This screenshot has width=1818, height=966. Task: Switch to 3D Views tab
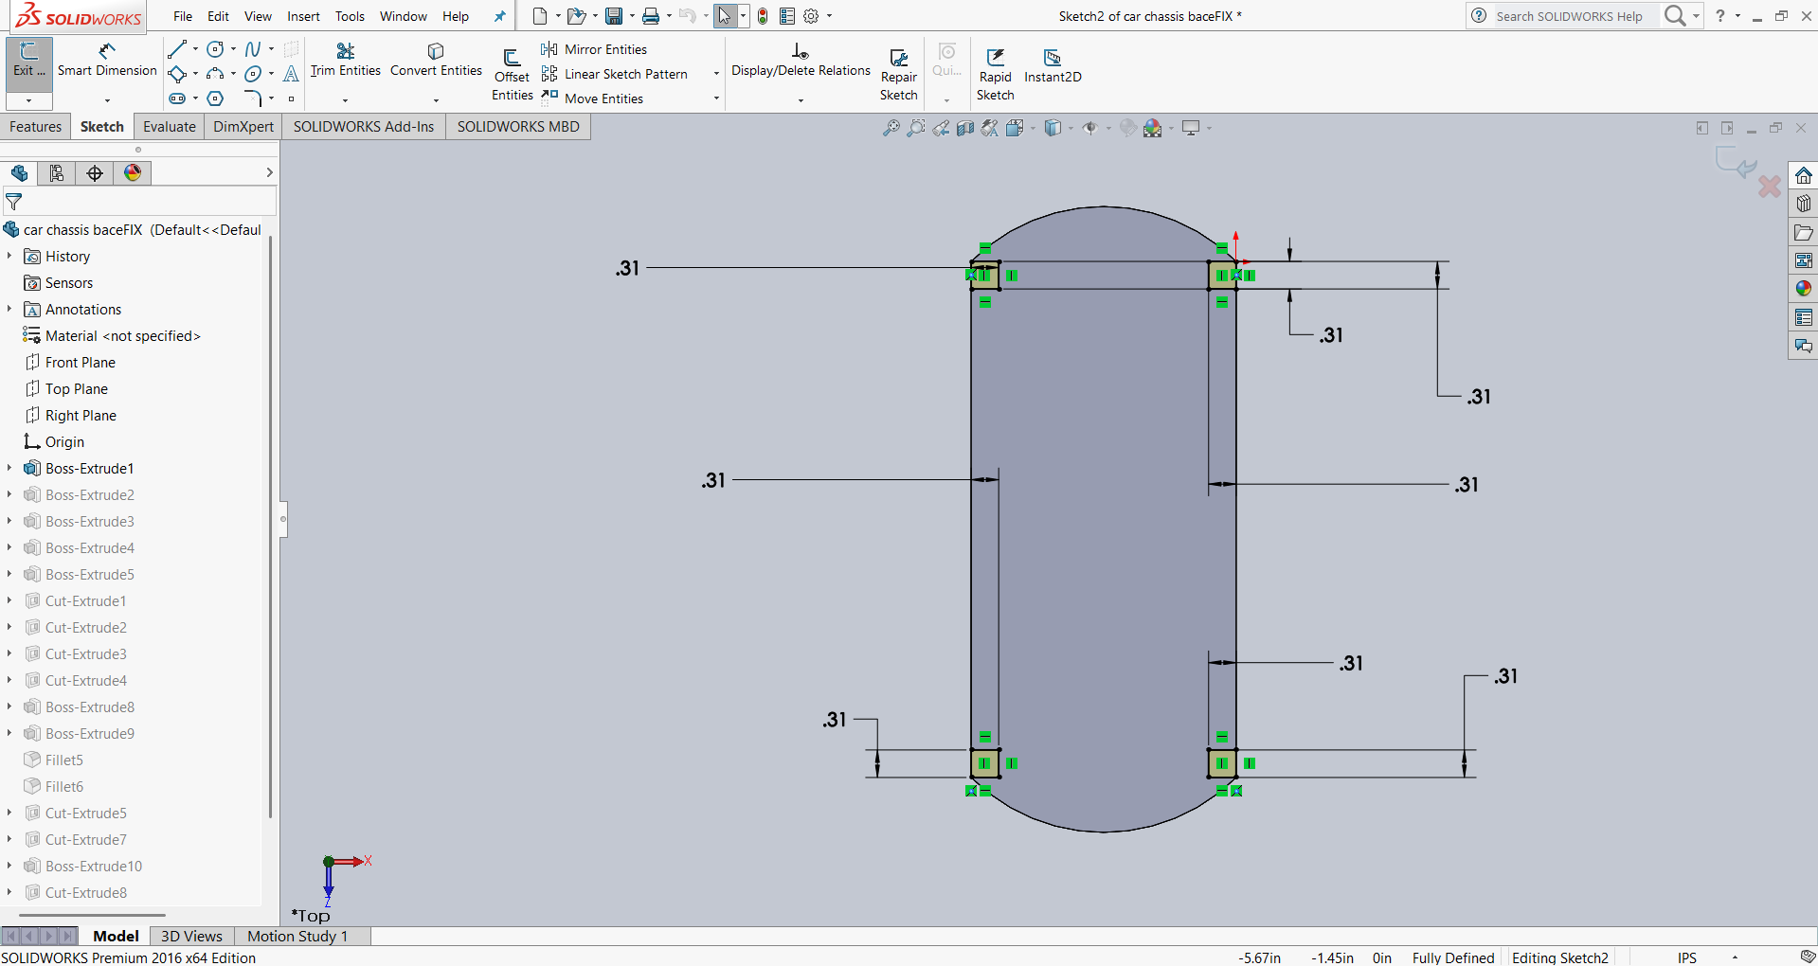pos(191,936)
